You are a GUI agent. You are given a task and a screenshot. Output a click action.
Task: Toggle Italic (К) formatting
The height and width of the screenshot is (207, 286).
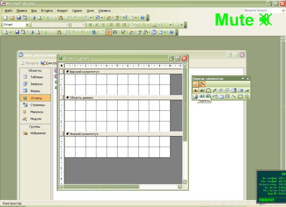[x=97, y=25]
